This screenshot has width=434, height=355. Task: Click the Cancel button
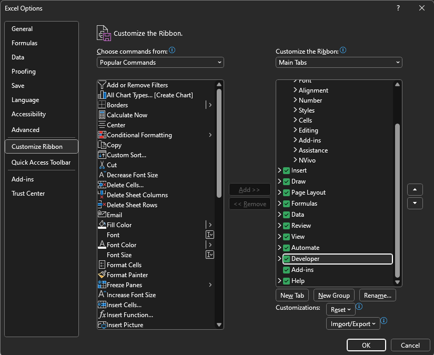[x=410, y=345]
